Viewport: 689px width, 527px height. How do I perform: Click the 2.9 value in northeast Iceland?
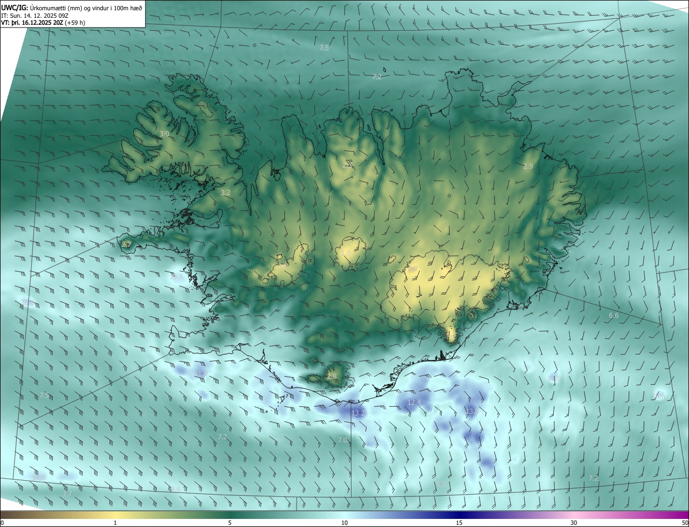pos(528,167)
